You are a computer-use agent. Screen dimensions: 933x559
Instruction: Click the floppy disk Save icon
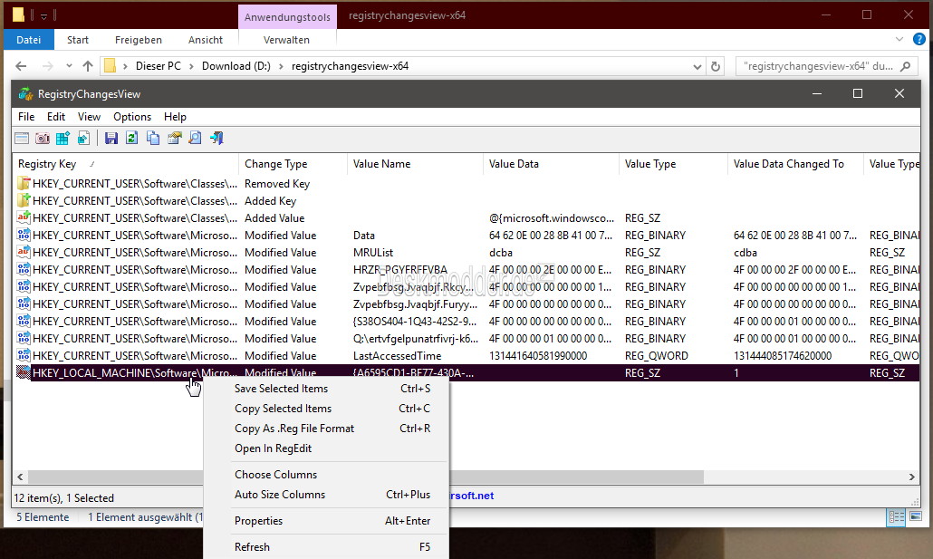click(111, 139)
